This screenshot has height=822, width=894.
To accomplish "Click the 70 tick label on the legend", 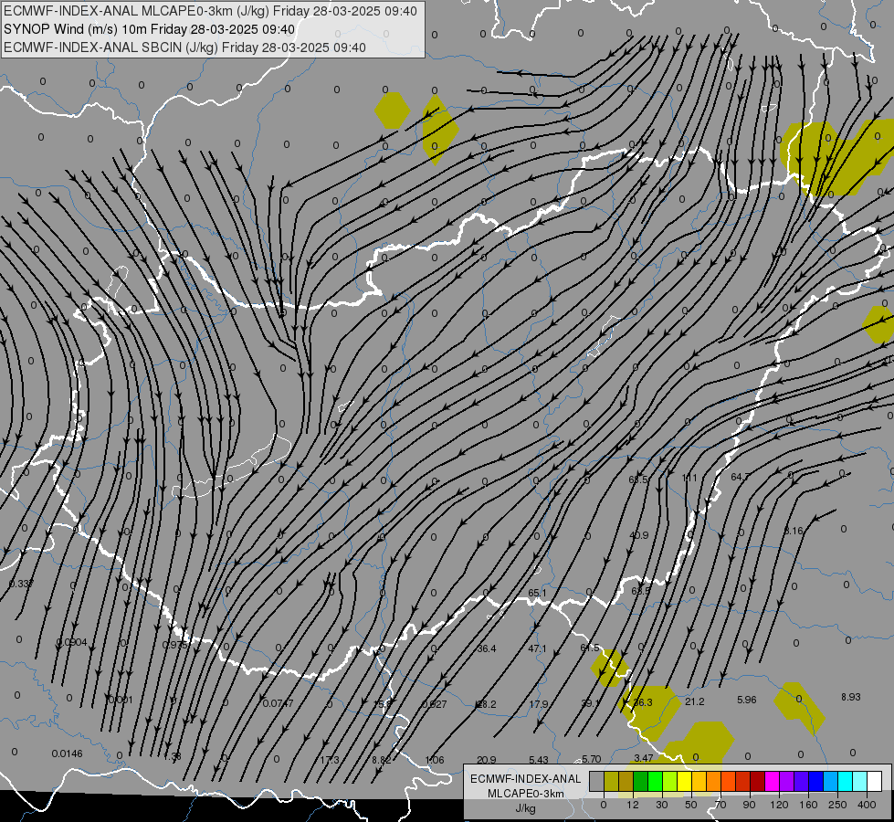I will click(720, 805).
